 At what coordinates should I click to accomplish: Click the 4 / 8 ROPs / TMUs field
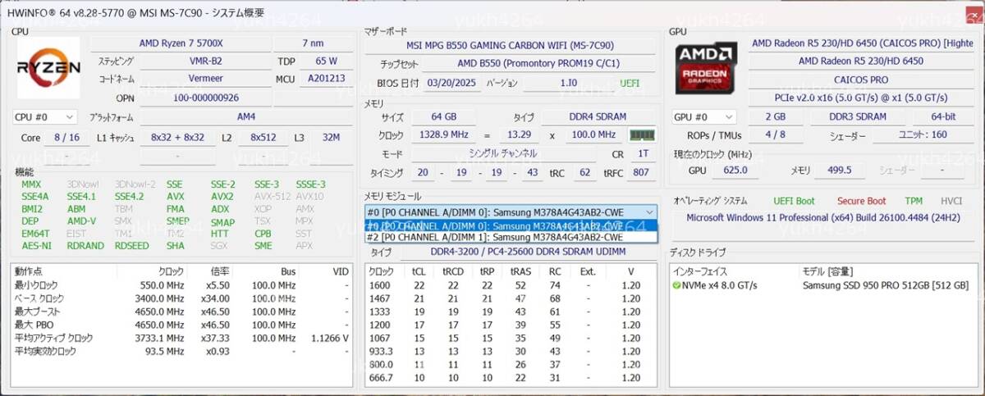tap(773, 135)
